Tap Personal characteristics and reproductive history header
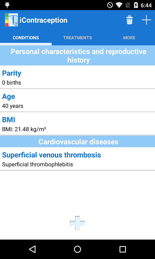Image resolution: width=155 pixels, height=259 pixels. tap(77, 56)
